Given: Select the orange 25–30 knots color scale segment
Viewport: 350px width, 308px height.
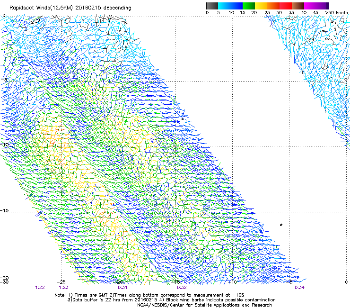Looking at the screenshot, I should [x=273, y=6].
